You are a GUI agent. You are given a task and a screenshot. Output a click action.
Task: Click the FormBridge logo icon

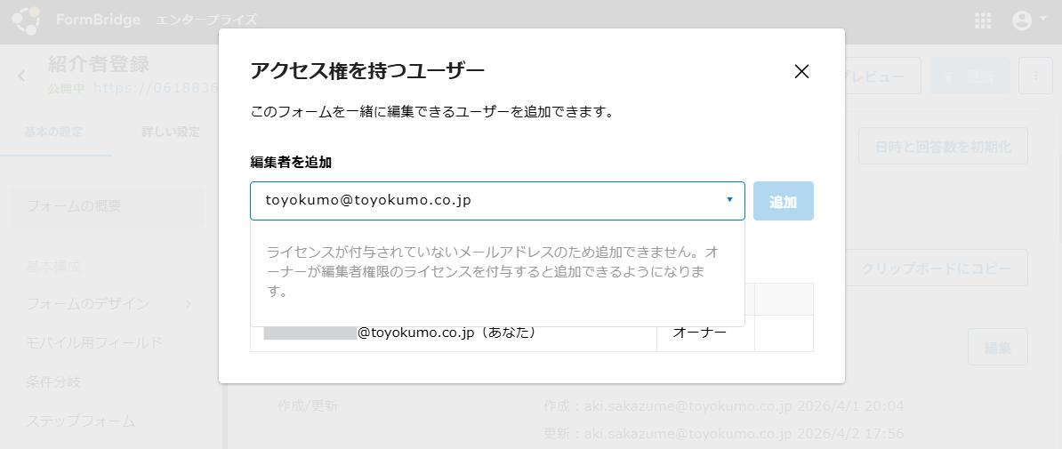25,20
